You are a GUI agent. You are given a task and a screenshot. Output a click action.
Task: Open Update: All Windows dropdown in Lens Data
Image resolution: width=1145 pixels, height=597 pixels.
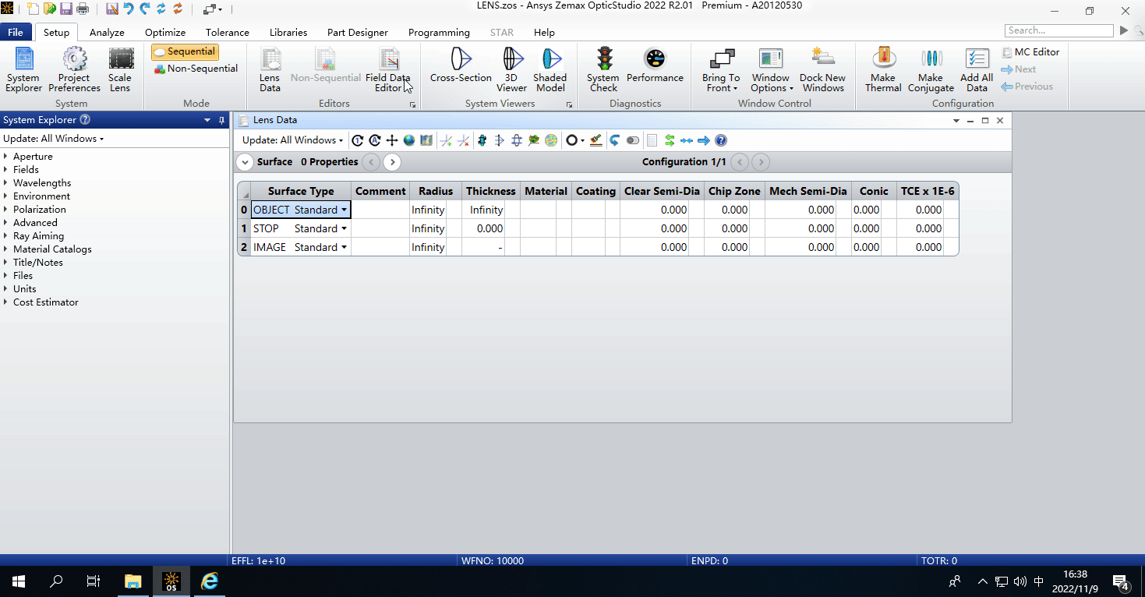(x=292, y=140)
